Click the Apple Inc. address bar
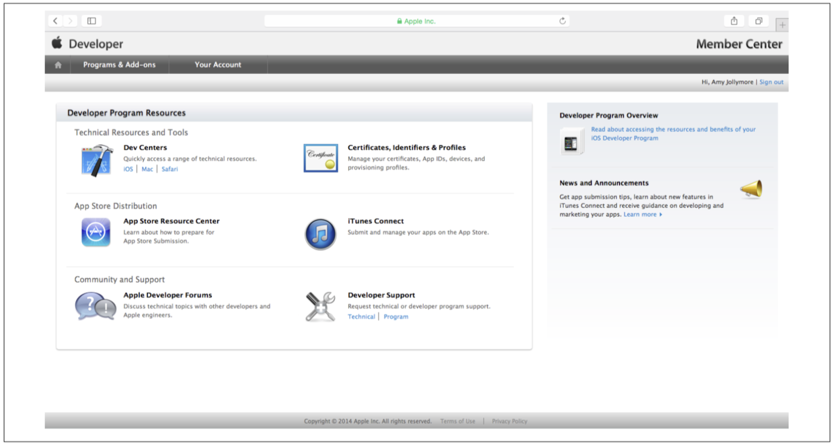 pyautogui.click(x=416, y=21)
